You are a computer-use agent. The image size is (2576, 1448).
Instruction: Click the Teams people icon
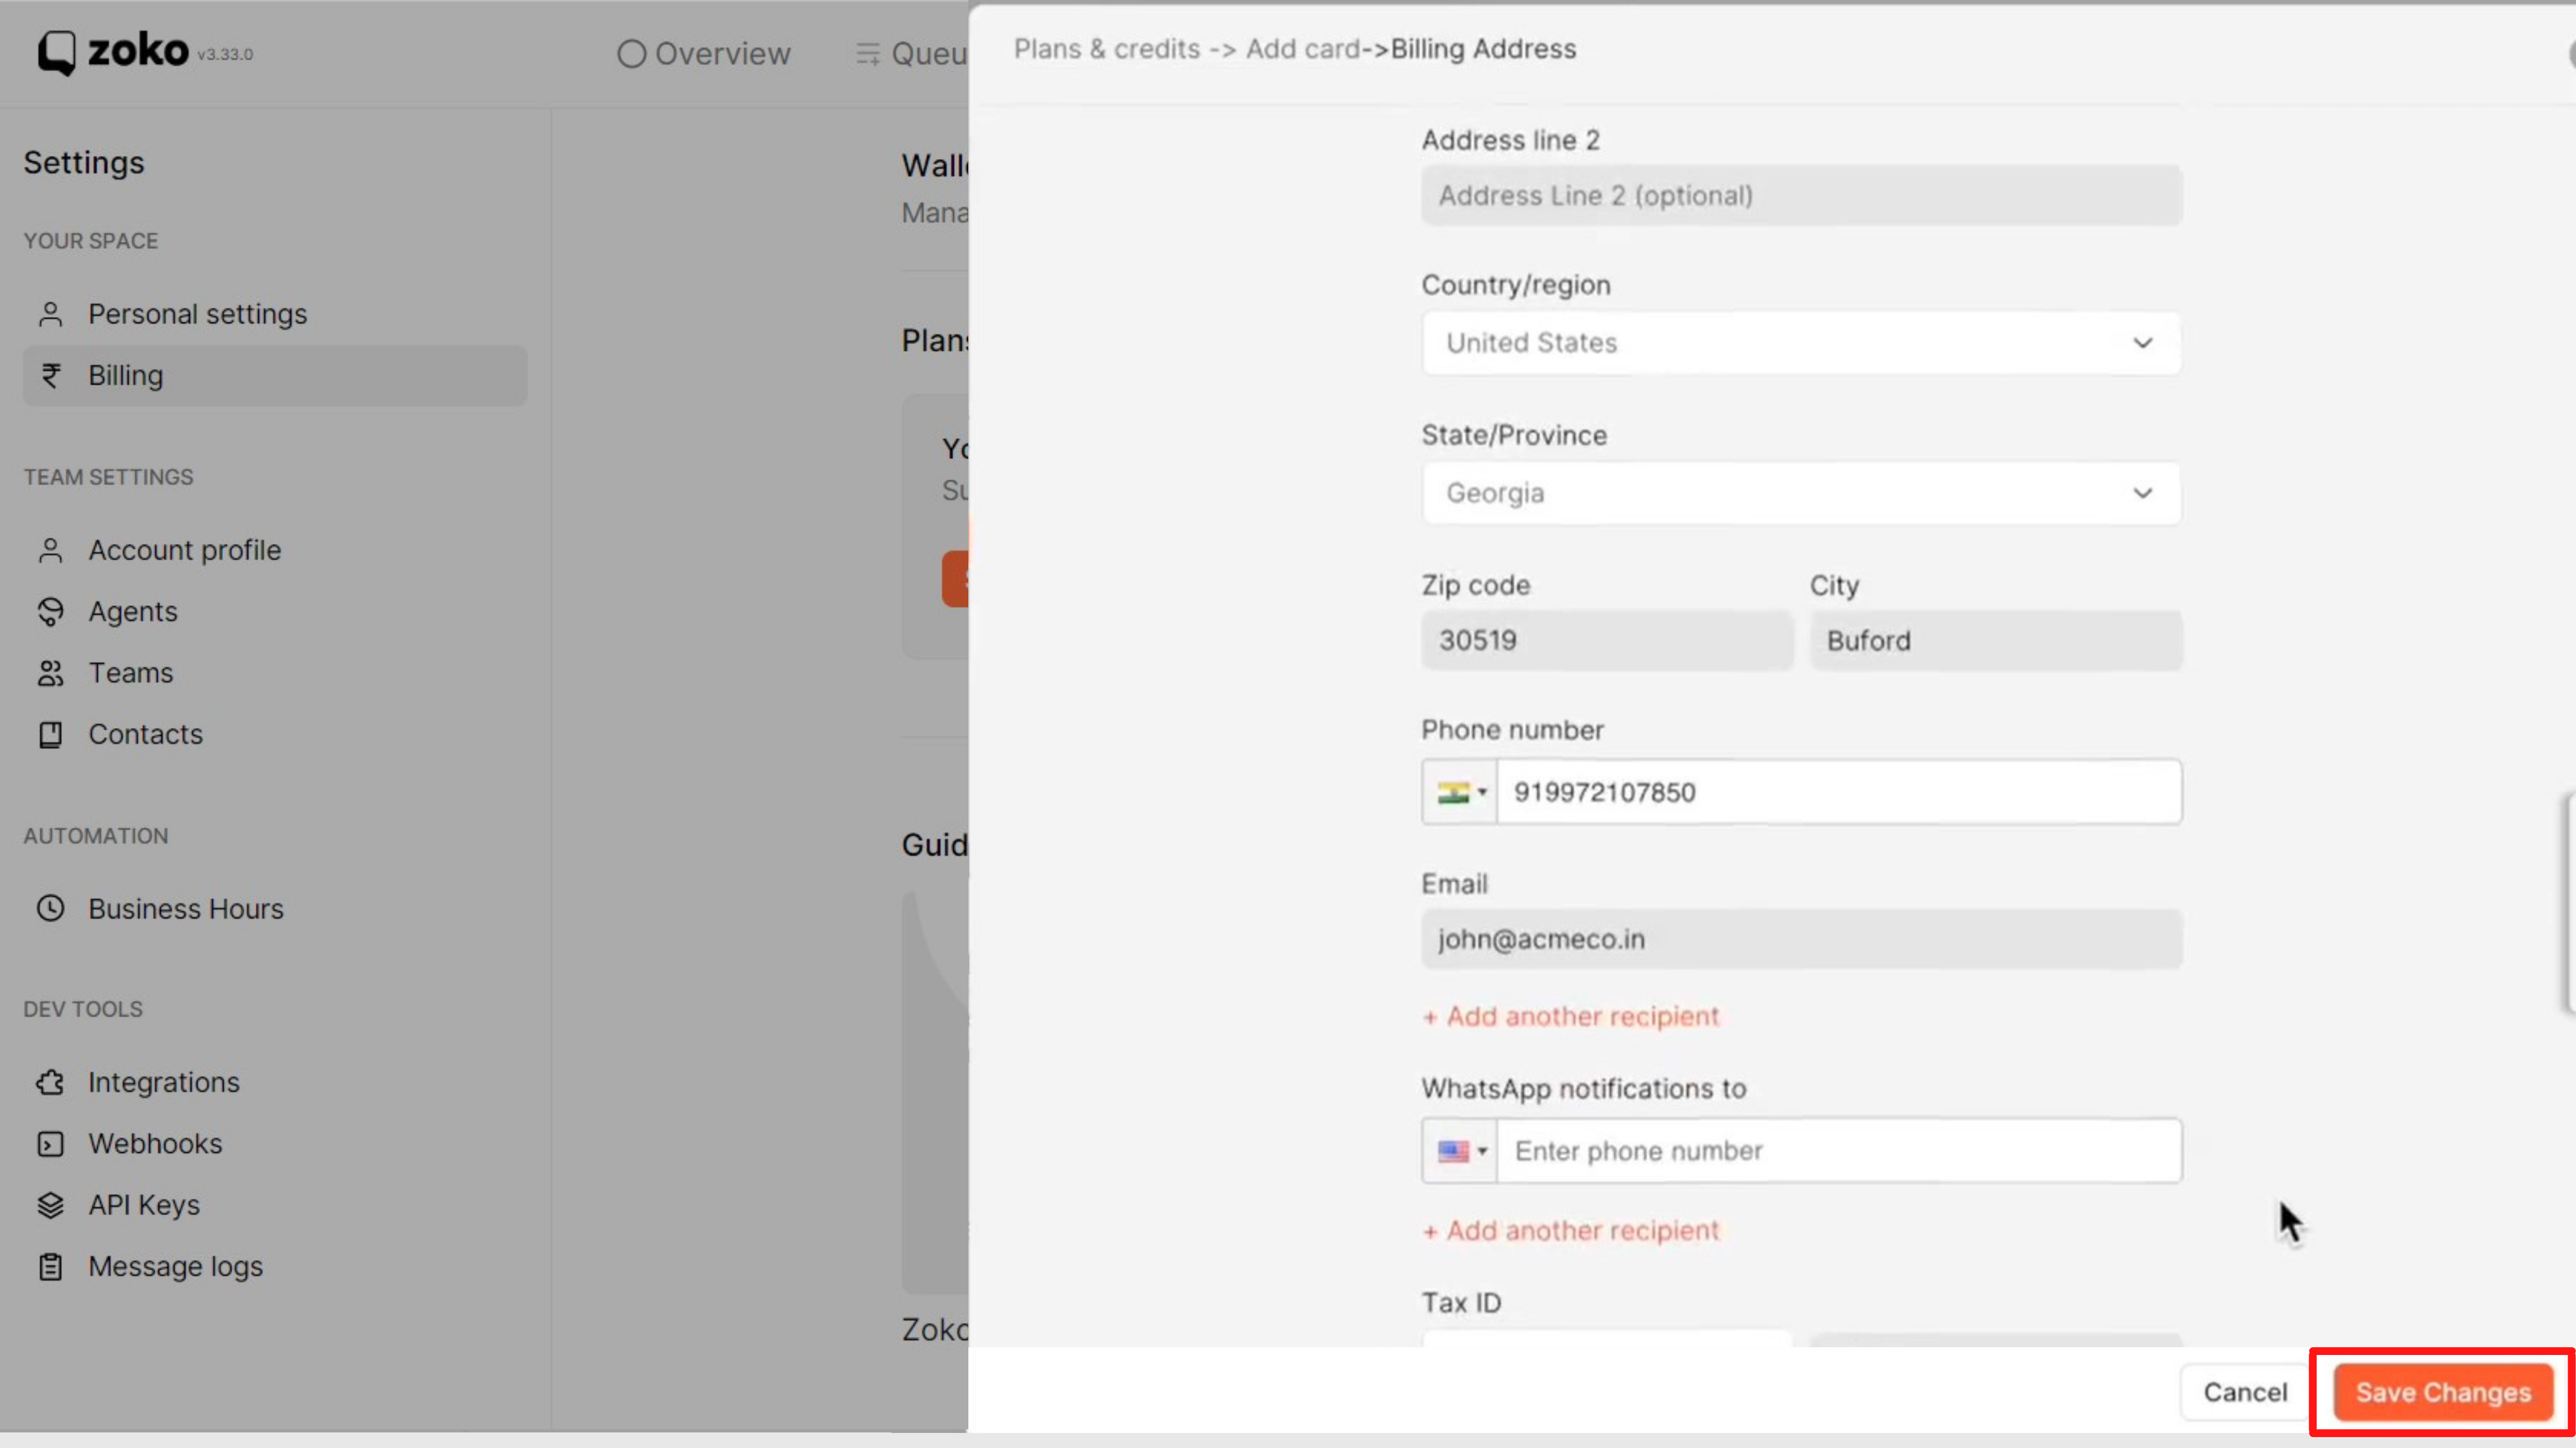tap(50, 673)
